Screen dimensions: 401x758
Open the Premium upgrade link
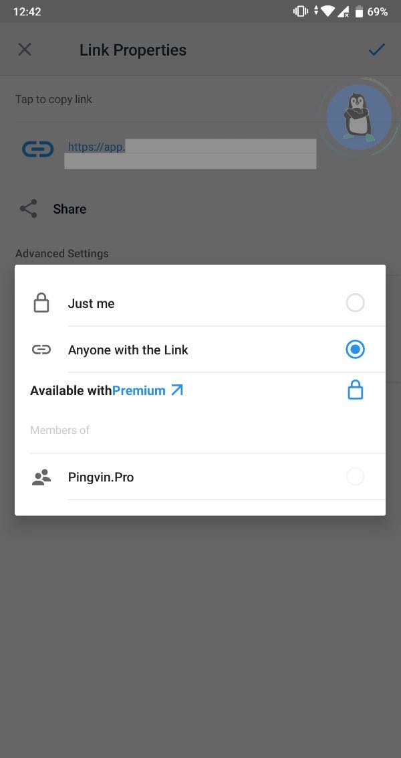pos(139,390)
